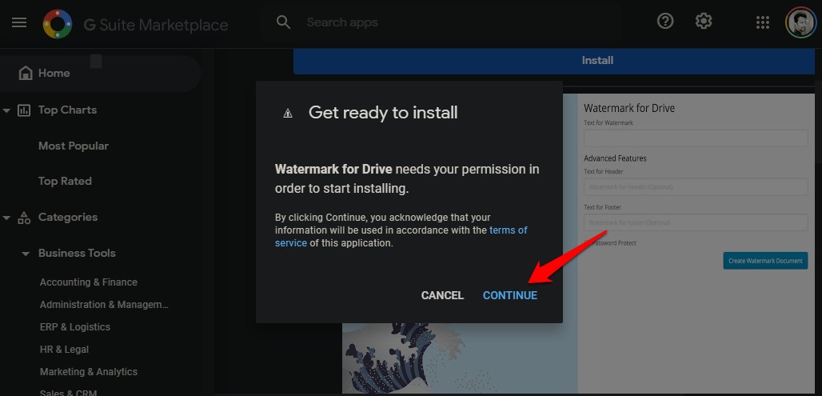Viewport: 822px width, 396px height.
Task: Open Business Tools category
Action: [77, 253]
